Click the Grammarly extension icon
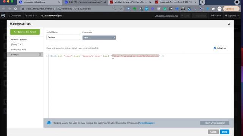The width and height of the screenshot is (243, 136). tap(165, 9)
